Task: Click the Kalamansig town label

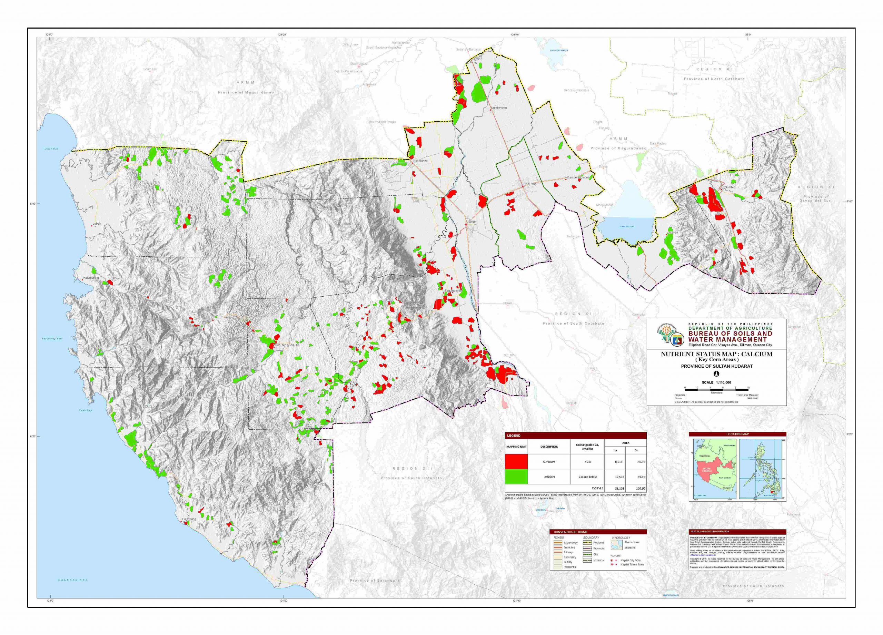Action: coord(91,278)
